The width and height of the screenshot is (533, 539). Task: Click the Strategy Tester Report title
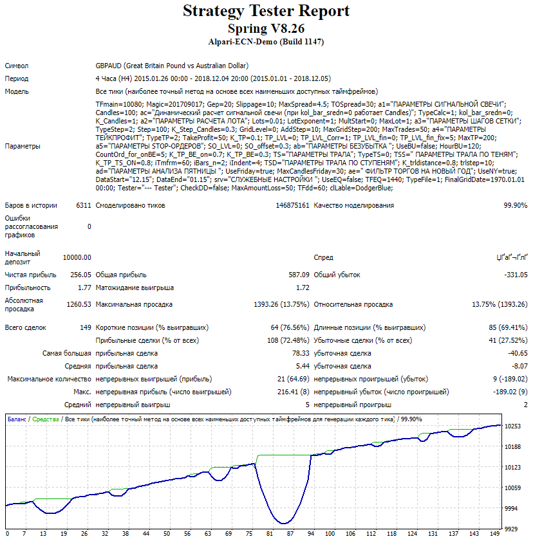pyautogui.click(x=266, y=12)
